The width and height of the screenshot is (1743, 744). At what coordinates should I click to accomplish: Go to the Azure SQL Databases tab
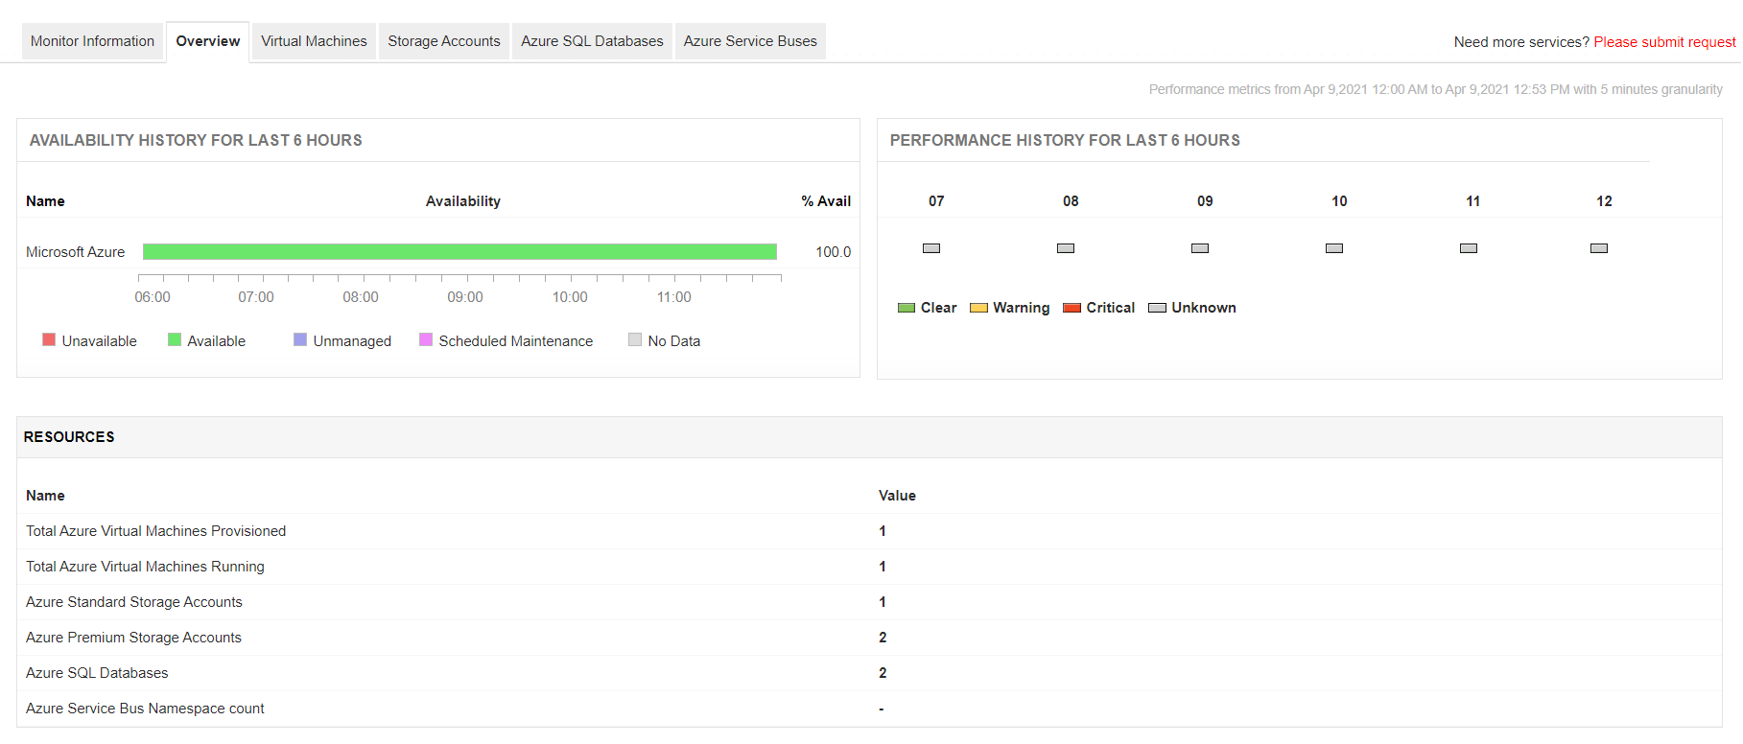pos(592,41)
